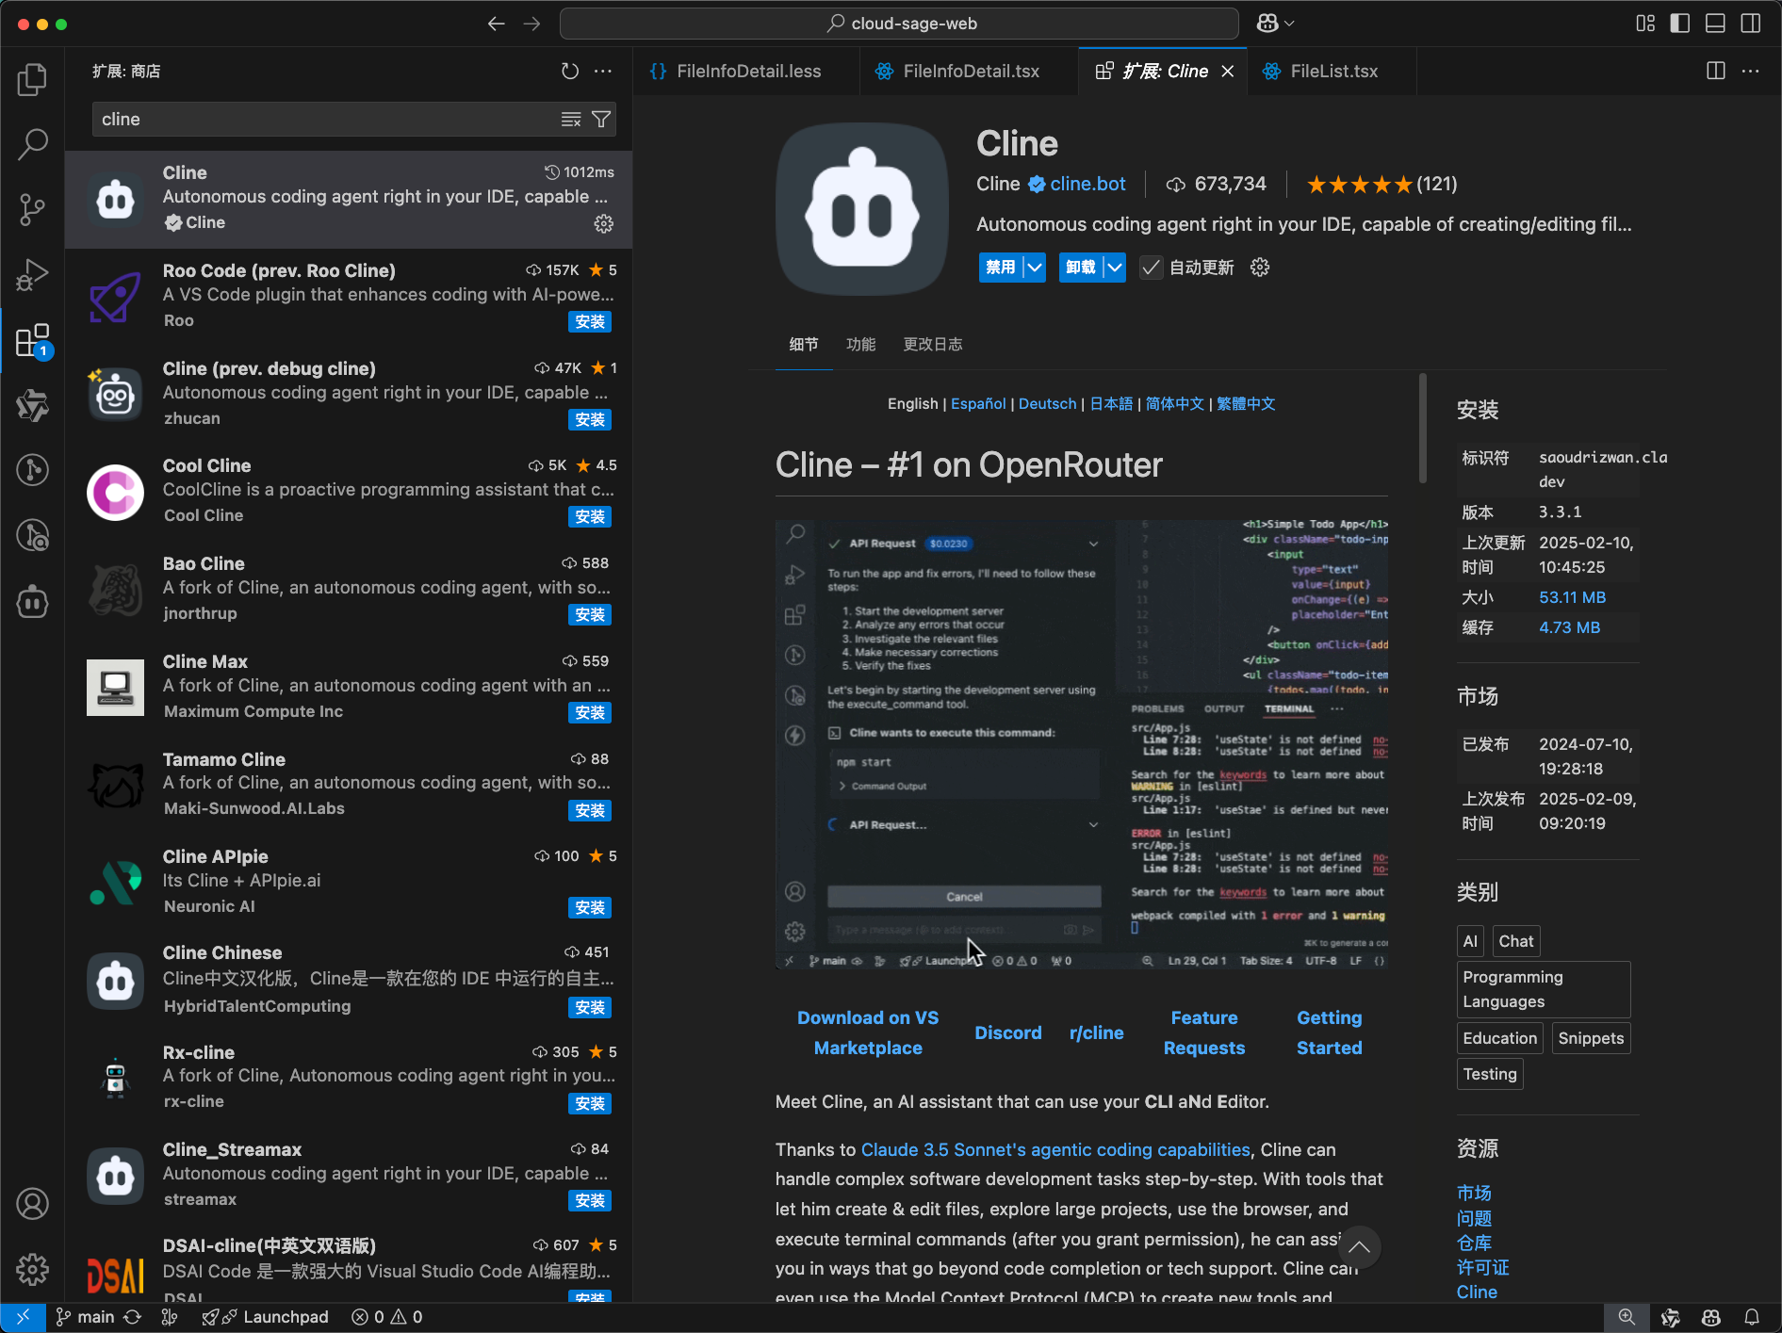Screen dimensions: 1782x1333
Task: Close the Cline extension tab
Action: click(x=1227, y=72)
